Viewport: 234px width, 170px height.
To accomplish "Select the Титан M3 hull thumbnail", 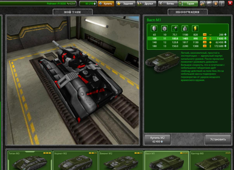I will (x=29, y=160).
